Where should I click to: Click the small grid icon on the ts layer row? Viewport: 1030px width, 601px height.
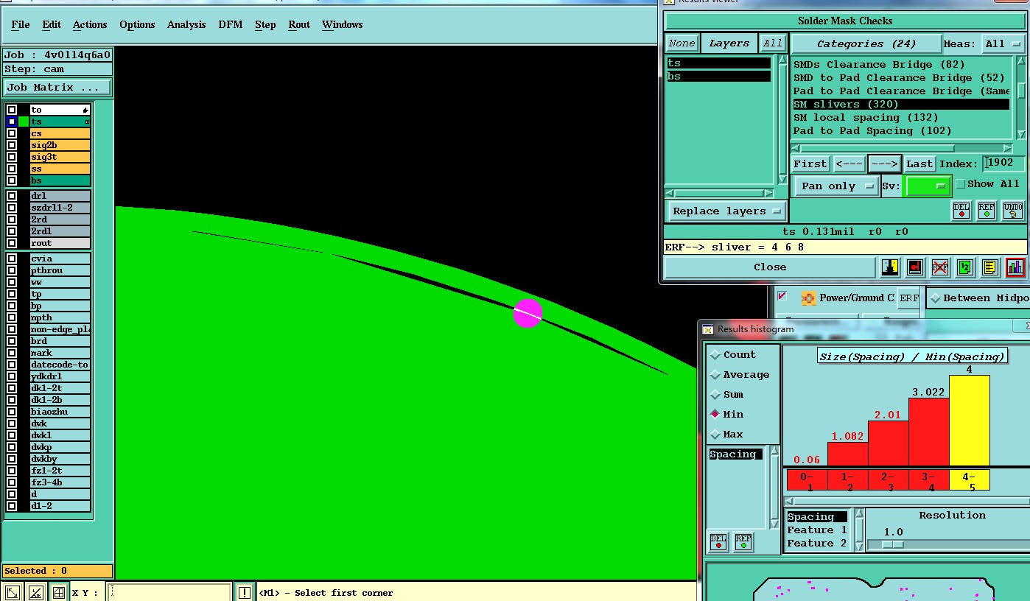[x=87, y=122]
